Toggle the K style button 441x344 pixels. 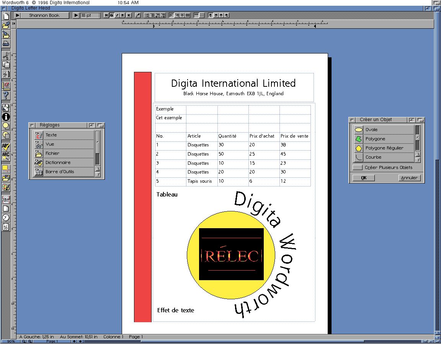pos(129,15)
